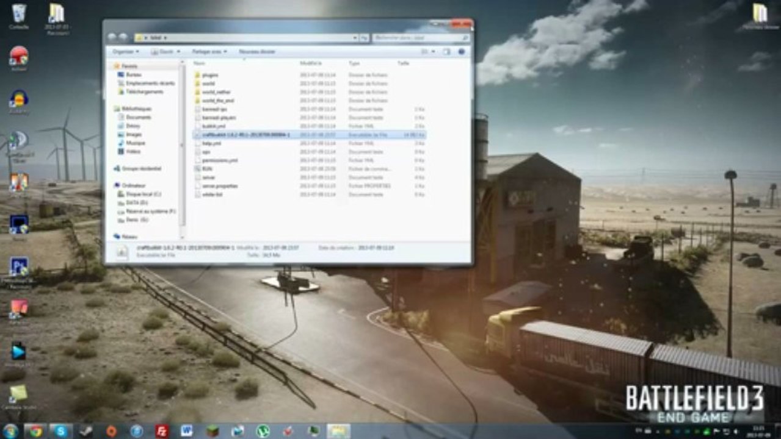Image resolution: width=781 pixels, height=439 pixels.
Task: Select the craftbukkit jar file row
Action: point(309,134)
